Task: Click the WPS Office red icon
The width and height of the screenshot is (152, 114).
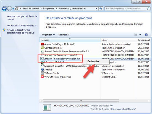Action: (x=42, y=77)
